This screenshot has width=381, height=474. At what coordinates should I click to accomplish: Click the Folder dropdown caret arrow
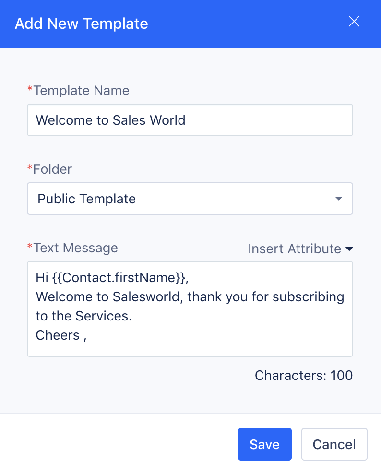339,199
